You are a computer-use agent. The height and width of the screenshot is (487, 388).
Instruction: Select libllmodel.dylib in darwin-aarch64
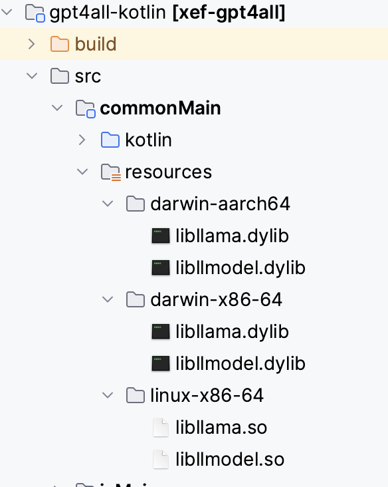pos(241,267)
